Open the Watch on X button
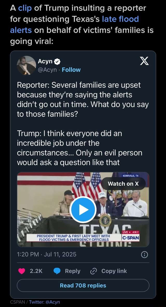166x307 pixels. point(123,184)
